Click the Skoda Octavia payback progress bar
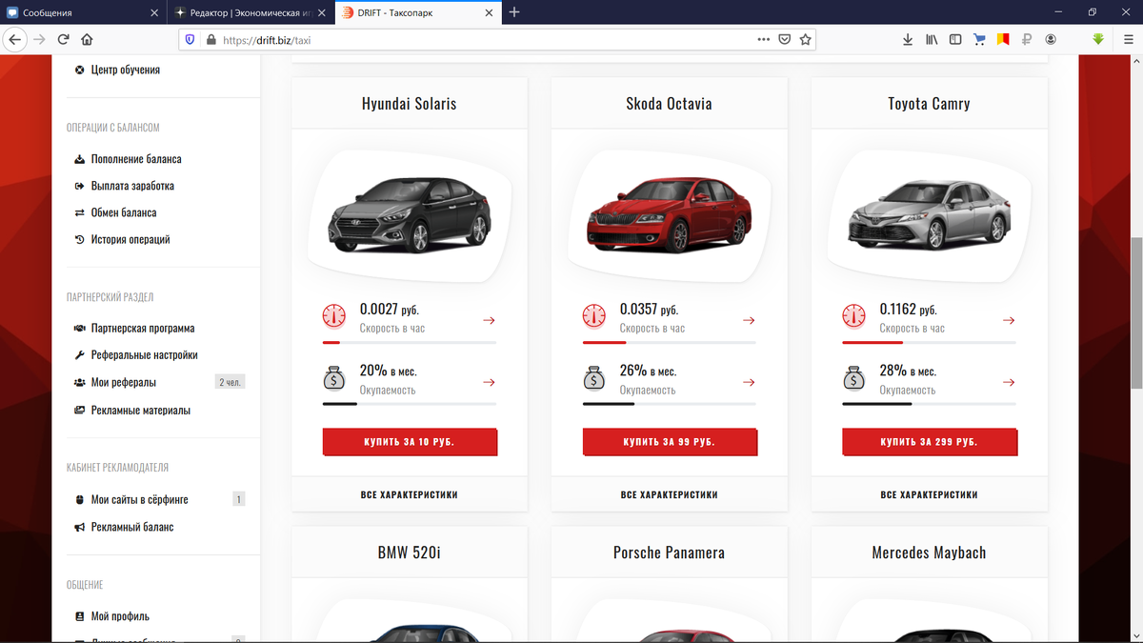 pos(670,404)
